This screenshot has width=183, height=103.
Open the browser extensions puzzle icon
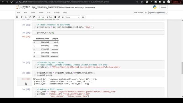point(160,2)
